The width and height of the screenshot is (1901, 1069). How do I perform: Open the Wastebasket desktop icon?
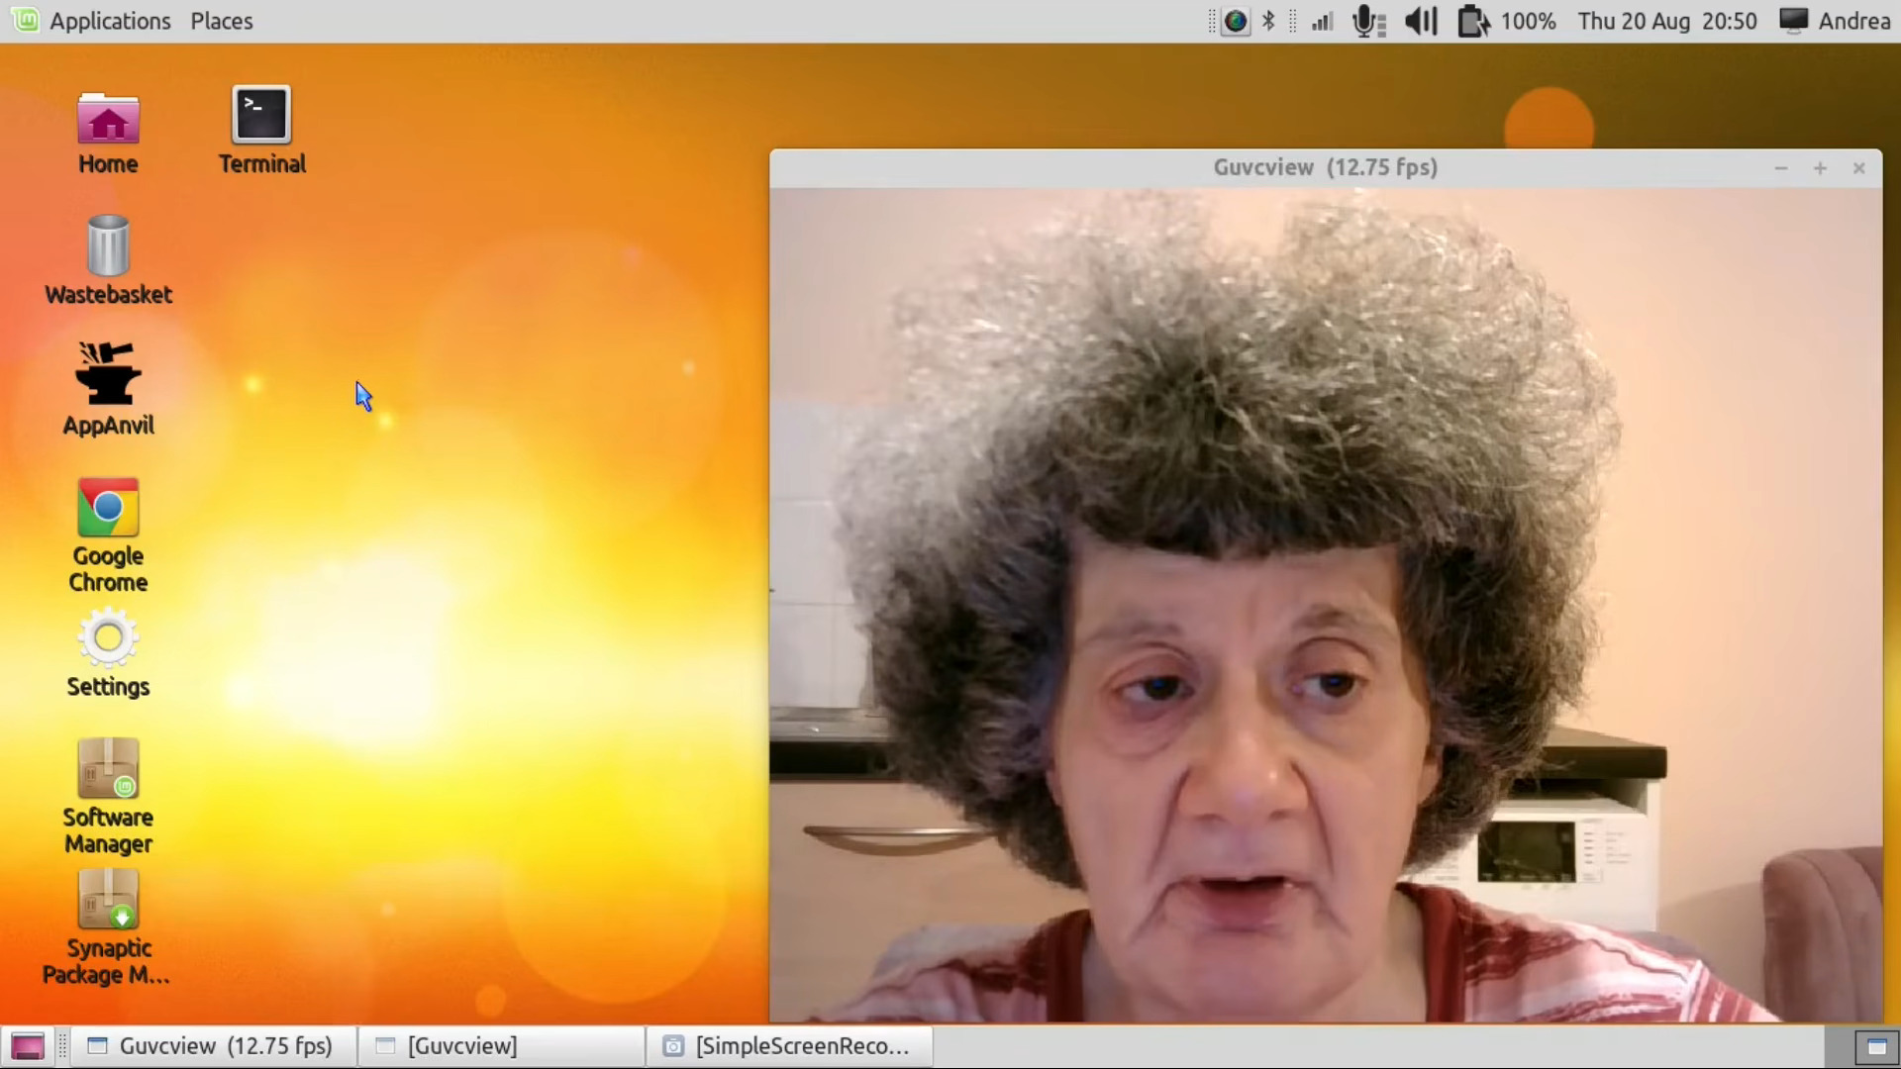coord(108,260)
